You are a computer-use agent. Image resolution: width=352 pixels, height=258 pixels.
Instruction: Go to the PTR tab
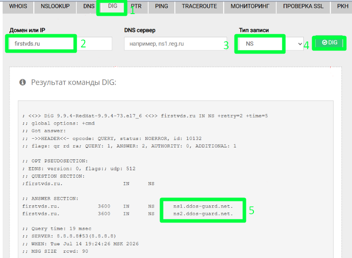tap(136, 7)
